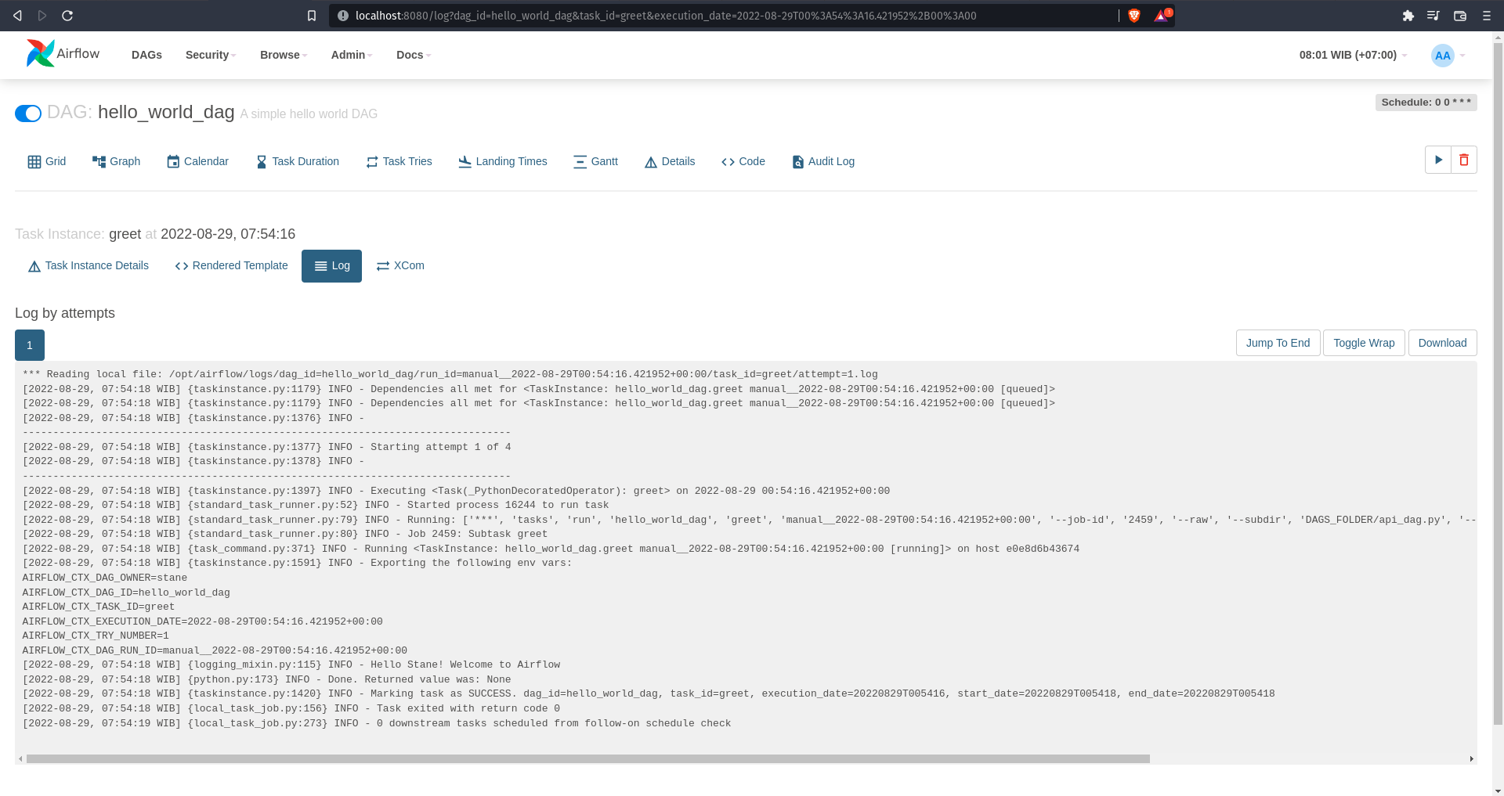Click the browser address bar URL
This screenshot has width=1504, height=796.
(x=666, y=16)
